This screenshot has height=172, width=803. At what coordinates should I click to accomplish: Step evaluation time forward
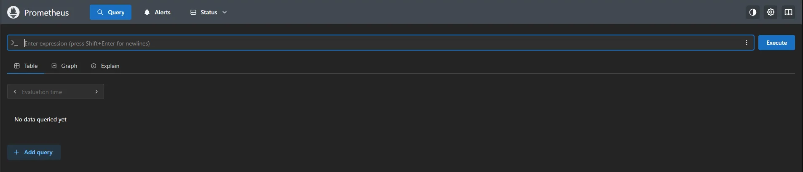96,91
